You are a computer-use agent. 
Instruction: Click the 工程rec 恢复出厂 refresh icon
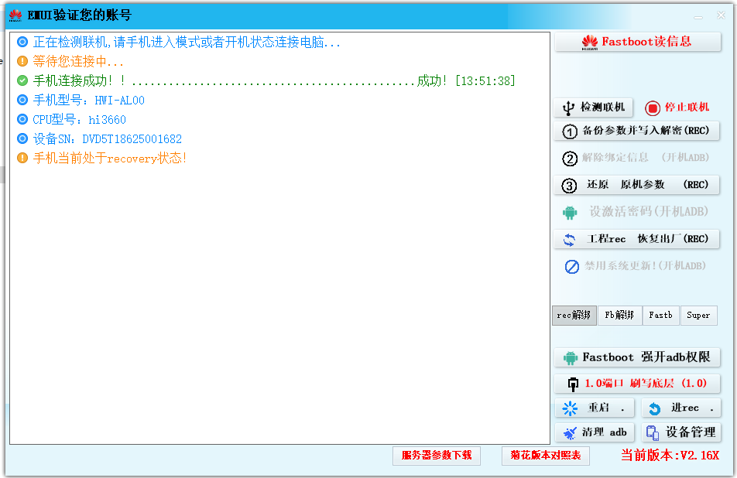[x=570, y=240]
